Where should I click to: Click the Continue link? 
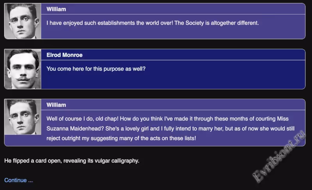tap(18, 180)
